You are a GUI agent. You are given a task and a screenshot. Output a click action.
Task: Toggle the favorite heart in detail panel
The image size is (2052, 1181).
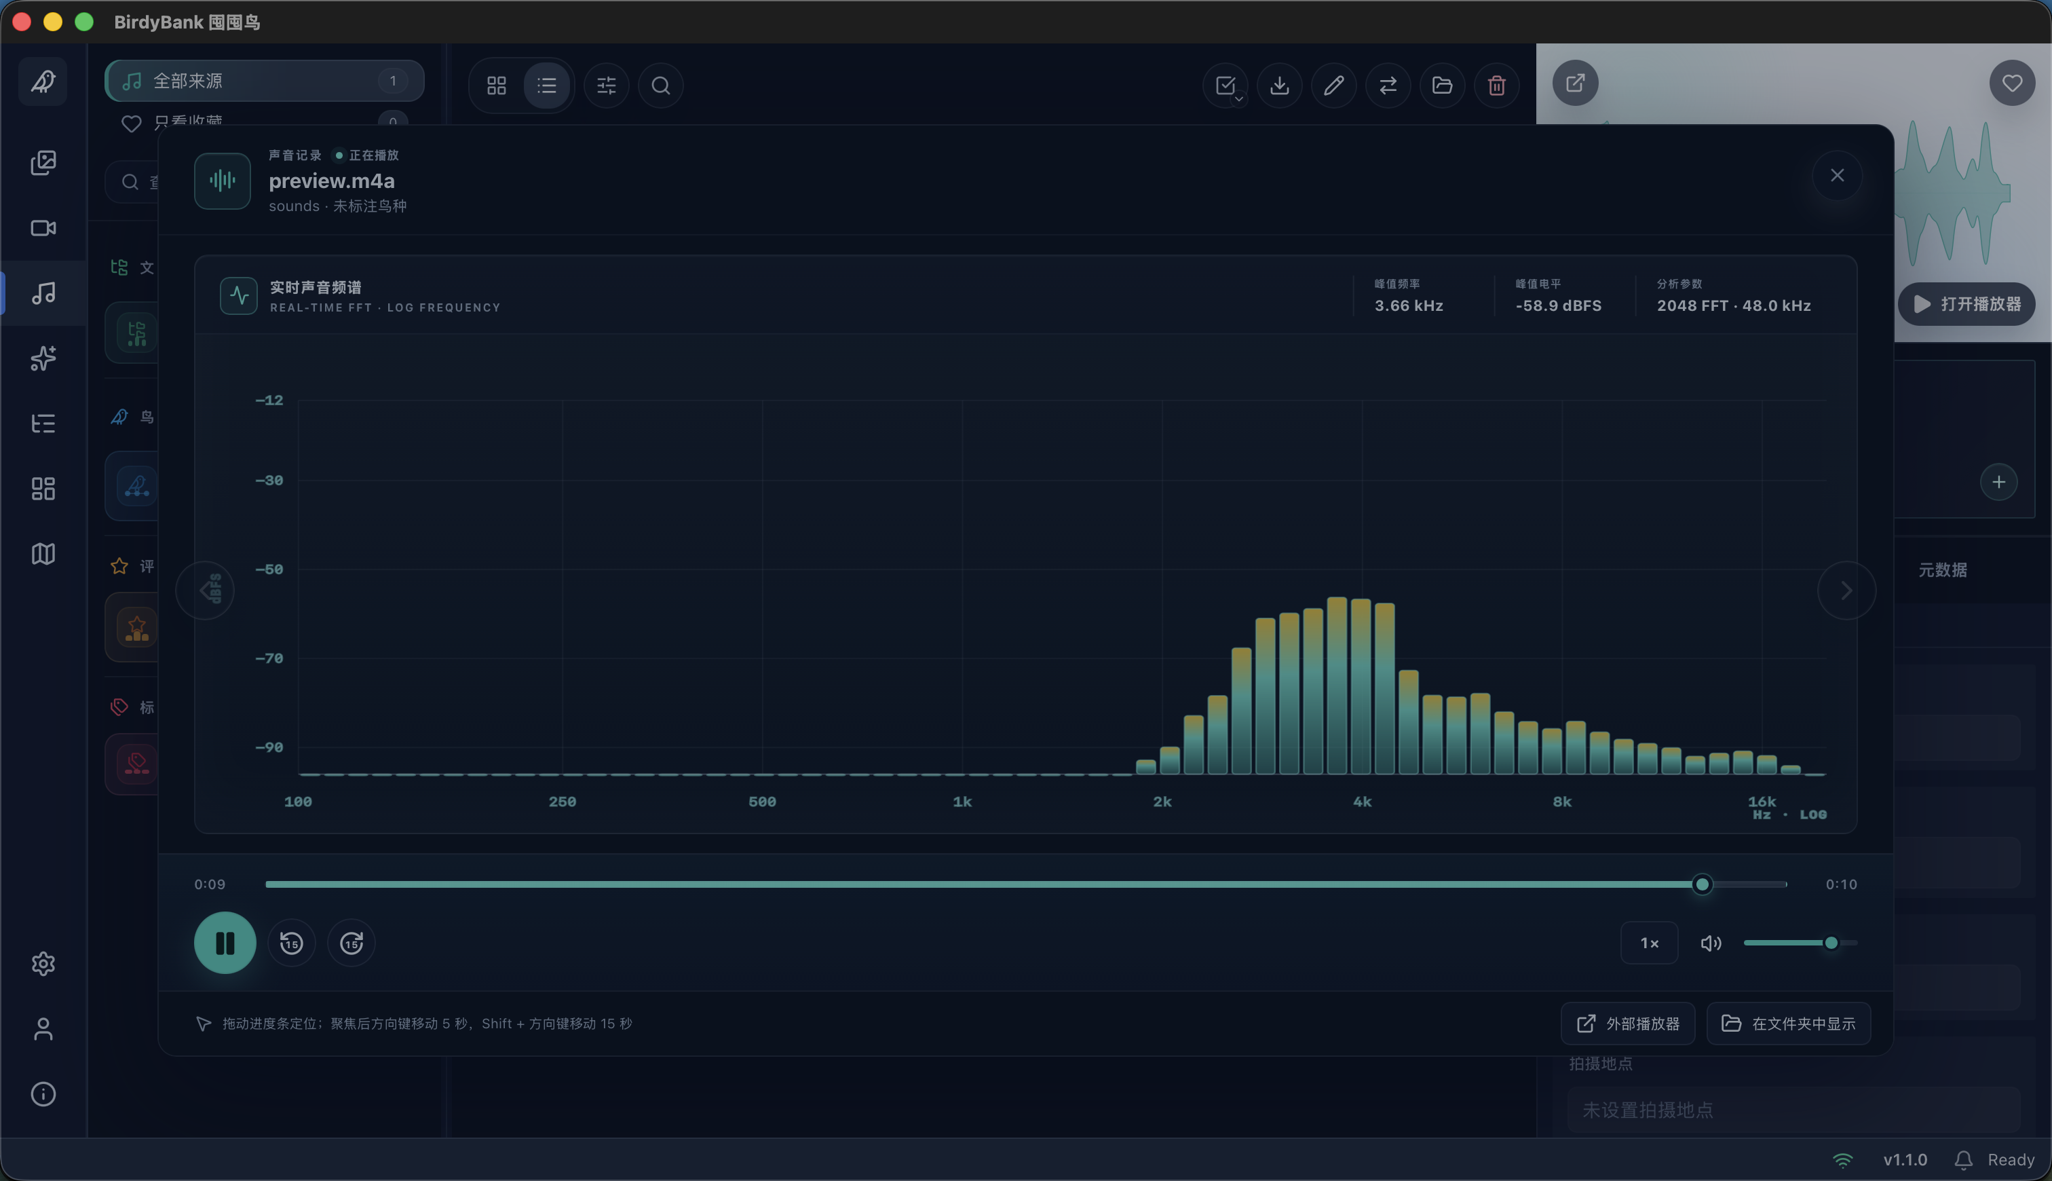[2011, 83]
